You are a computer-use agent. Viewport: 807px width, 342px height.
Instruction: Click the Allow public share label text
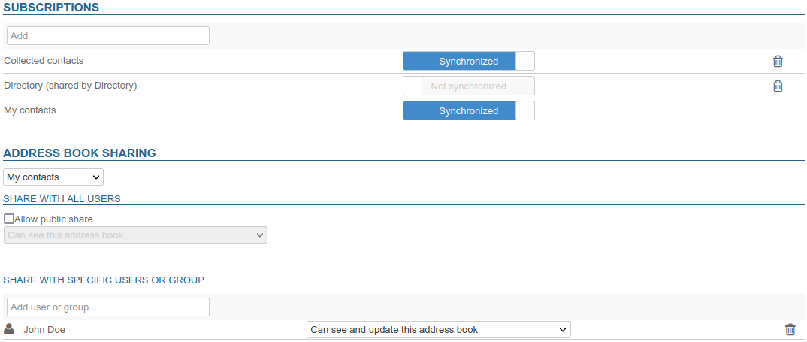pyautogui.click(x=53, y=219)
